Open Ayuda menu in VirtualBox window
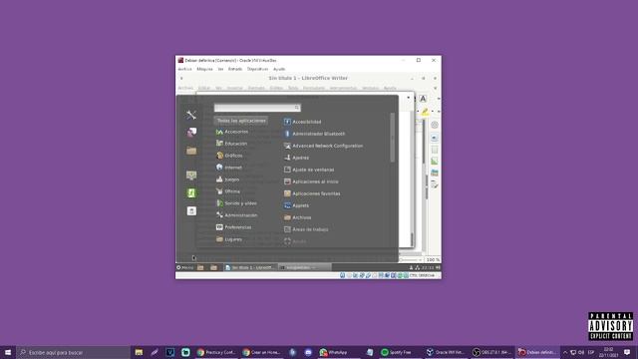Viewport: 638px width, 359px height. coord(279,69)
